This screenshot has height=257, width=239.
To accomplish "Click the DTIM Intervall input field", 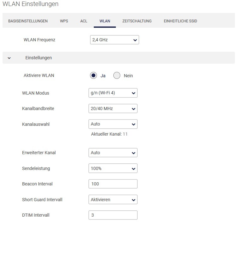I will tap(113, 215).
